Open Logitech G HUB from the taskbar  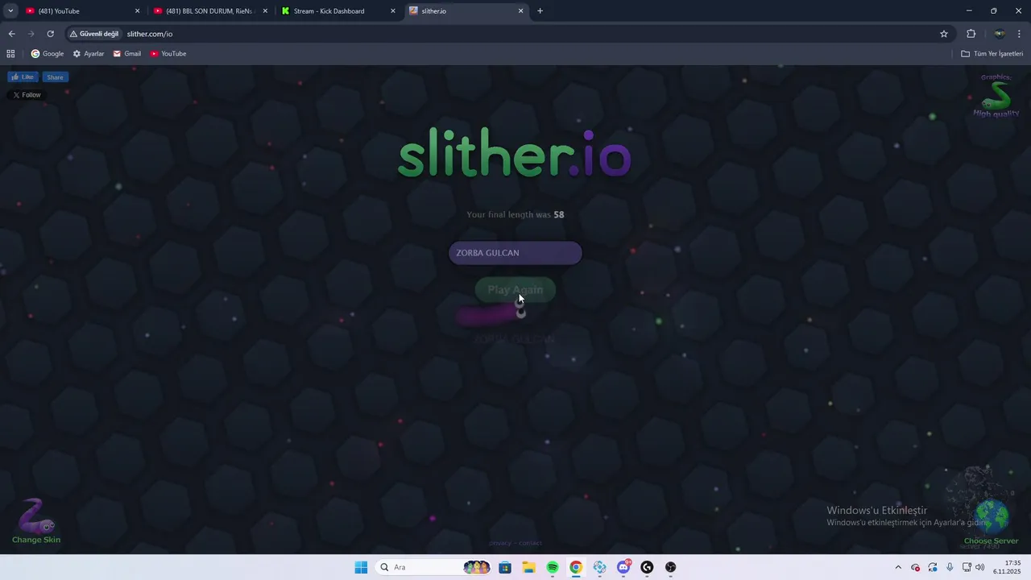pos(647,567)
